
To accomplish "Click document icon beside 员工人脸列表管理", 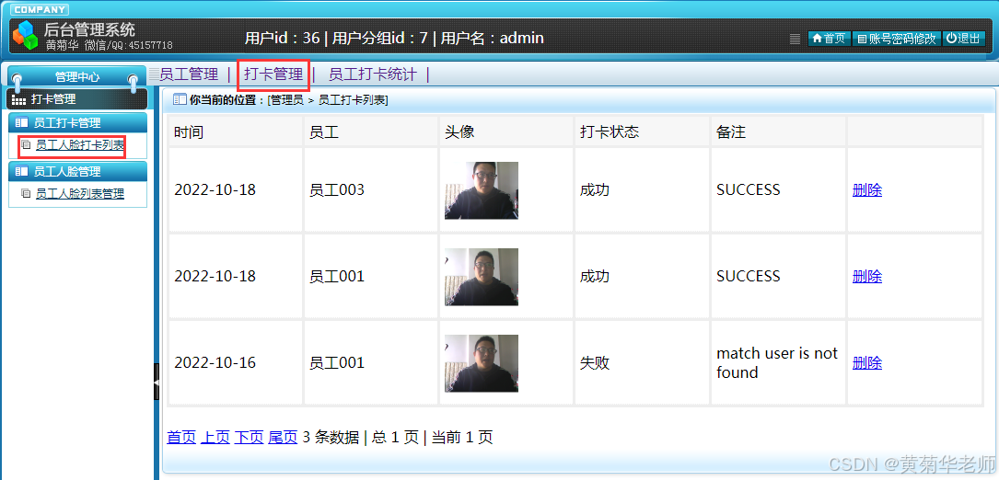I will coord(26,193).
